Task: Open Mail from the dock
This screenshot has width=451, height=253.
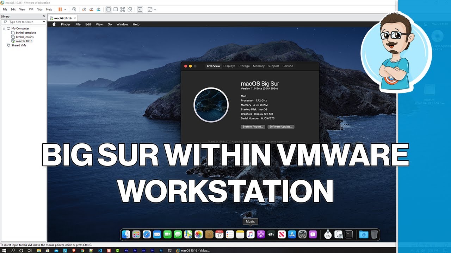Action: pyautogui.click(x=157, y=234)
